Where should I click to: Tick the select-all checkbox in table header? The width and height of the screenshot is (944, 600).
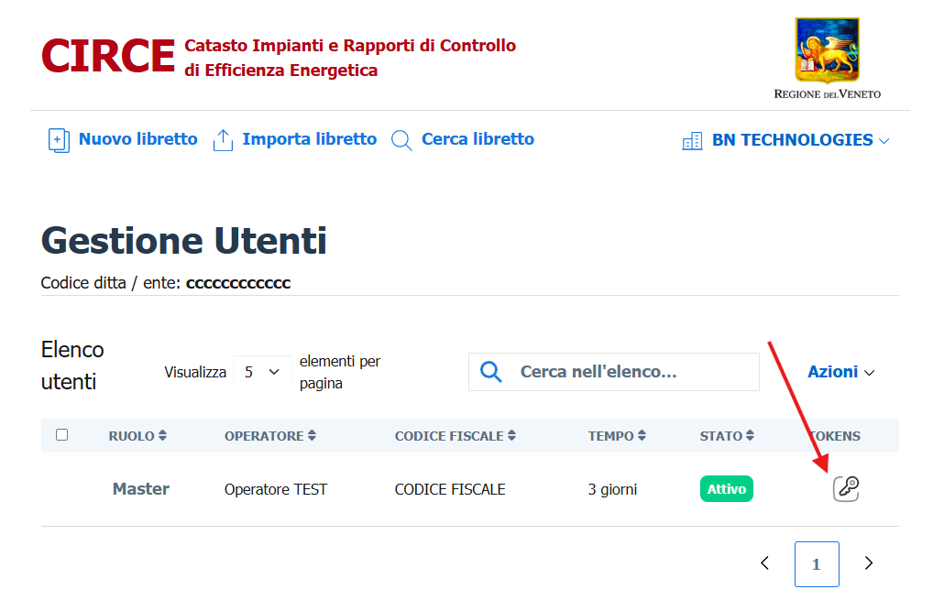pos(62,434)
